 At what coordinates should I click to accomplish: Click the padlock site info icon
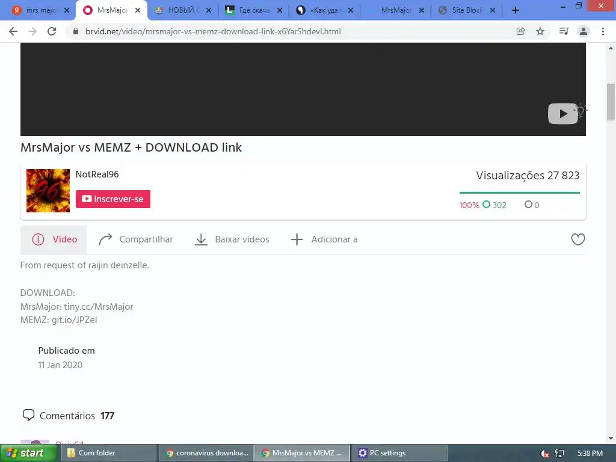pos(75,31)
